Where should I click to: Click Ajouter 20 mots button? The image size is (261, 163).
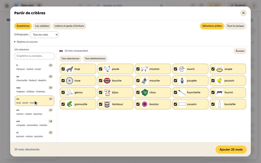pyautogui.click(x=231, y=149)
